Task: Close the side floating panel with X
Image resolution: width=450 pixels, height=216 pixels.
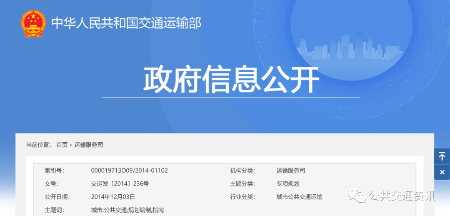Action: [442, 172]
